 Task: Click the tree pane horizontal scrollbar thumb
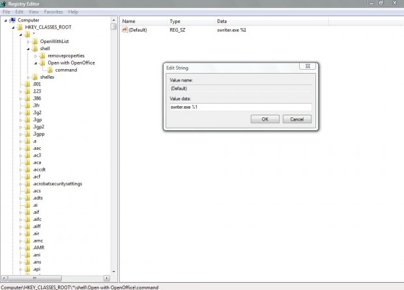tap(35, 278)
